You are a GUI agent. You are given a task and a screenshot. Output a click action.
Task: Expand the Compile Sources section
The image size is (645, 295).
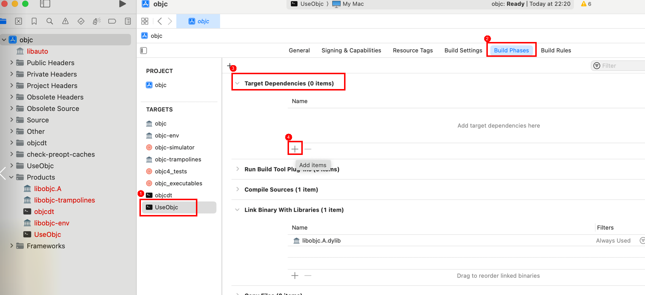click(x=237, y=189)
